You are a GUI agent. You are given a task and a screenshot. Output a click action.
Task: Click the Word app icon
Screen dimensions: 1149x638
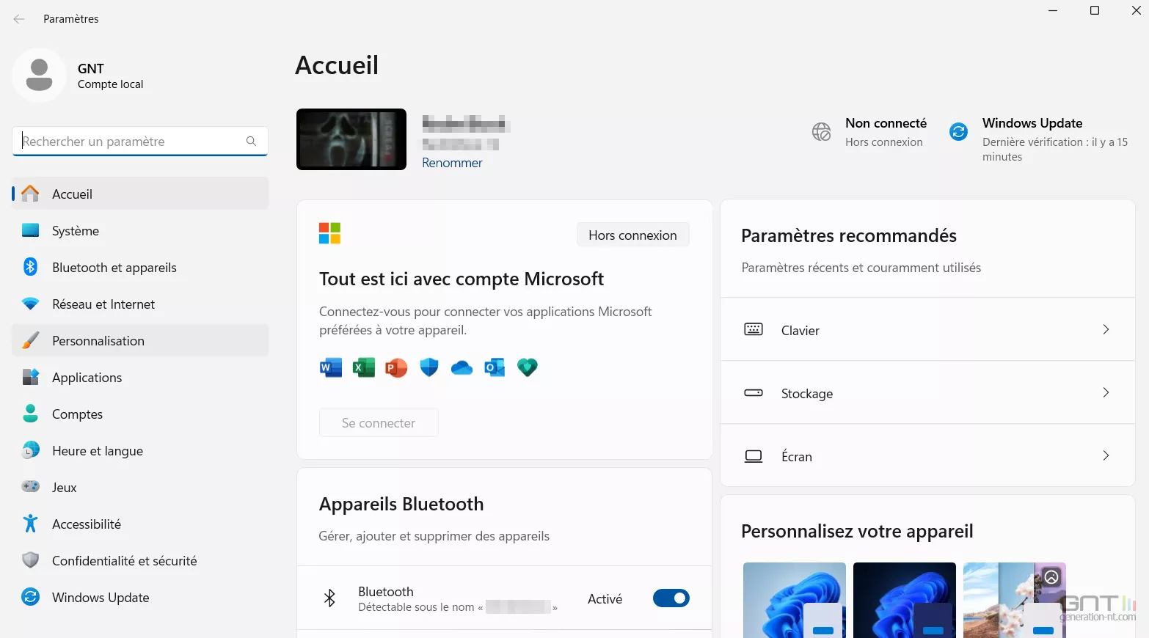tap(331, 367)
